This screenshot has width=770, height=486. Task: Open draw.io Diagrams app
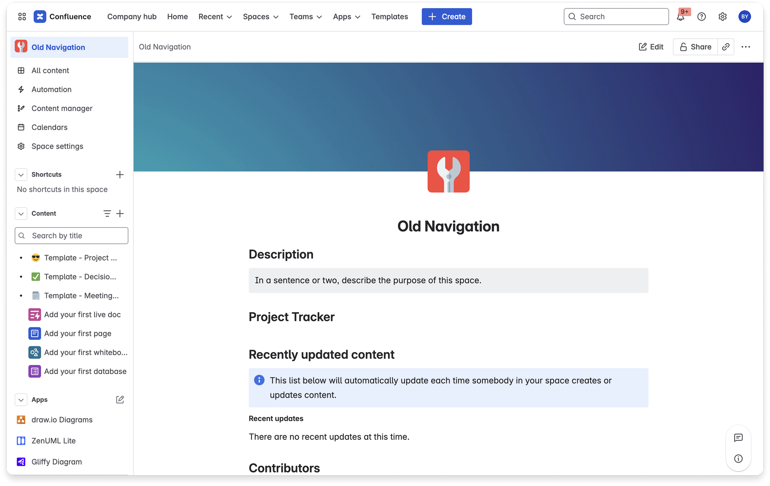[62, 420]
